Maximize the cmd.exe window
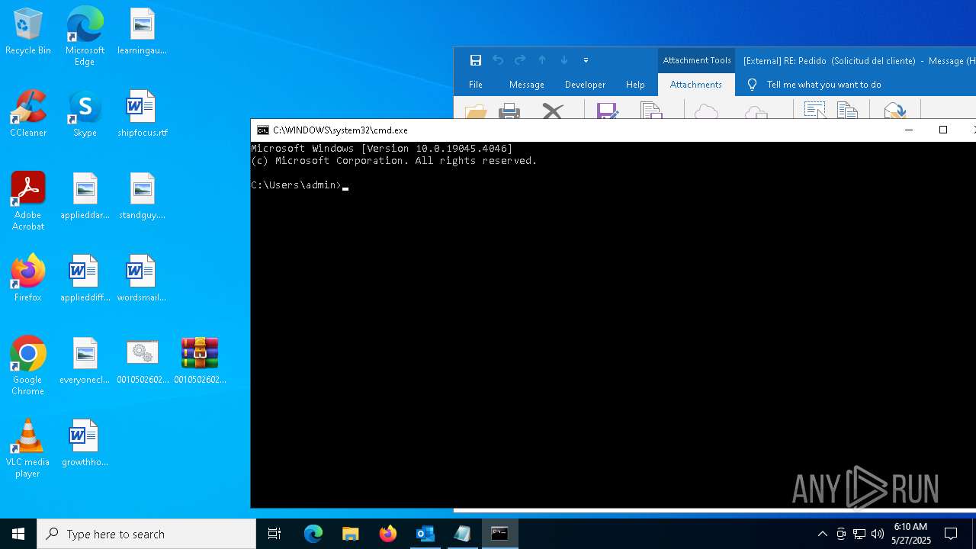The image size is (976, 549). (x=943, y=130)
